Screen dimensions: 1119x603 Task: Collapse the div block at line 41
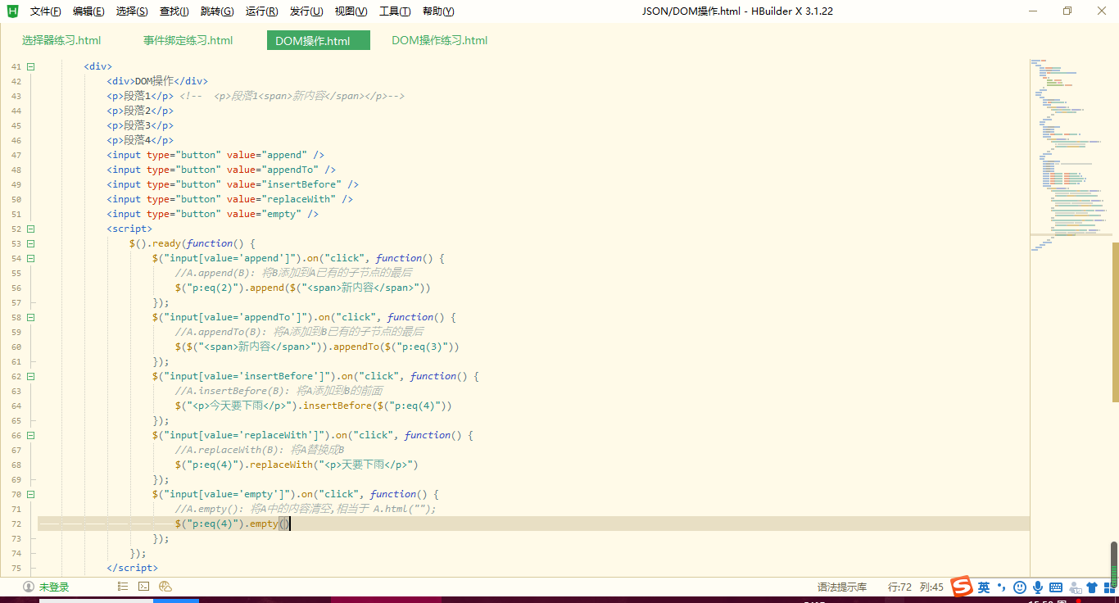(30, 66)
